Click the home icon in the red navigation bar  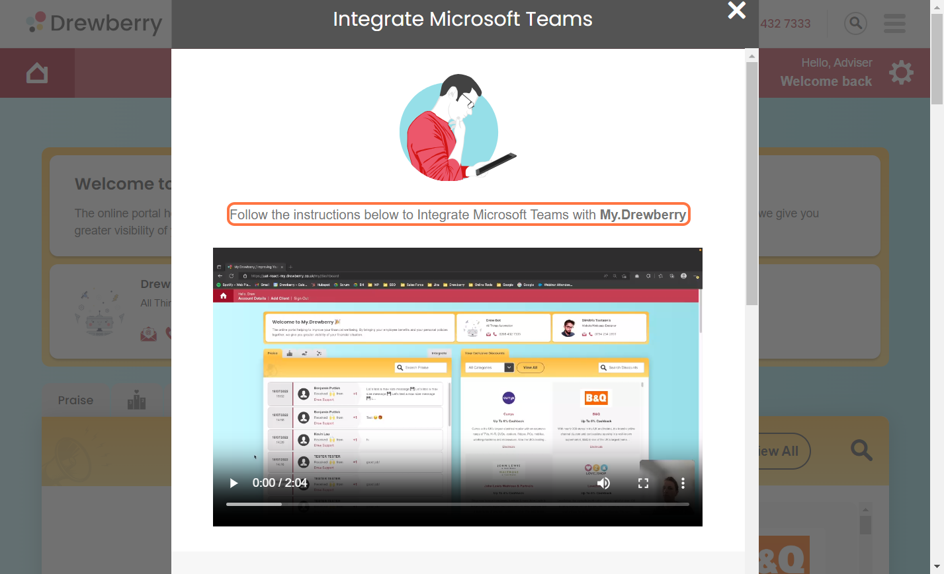(x=37, y=73)
